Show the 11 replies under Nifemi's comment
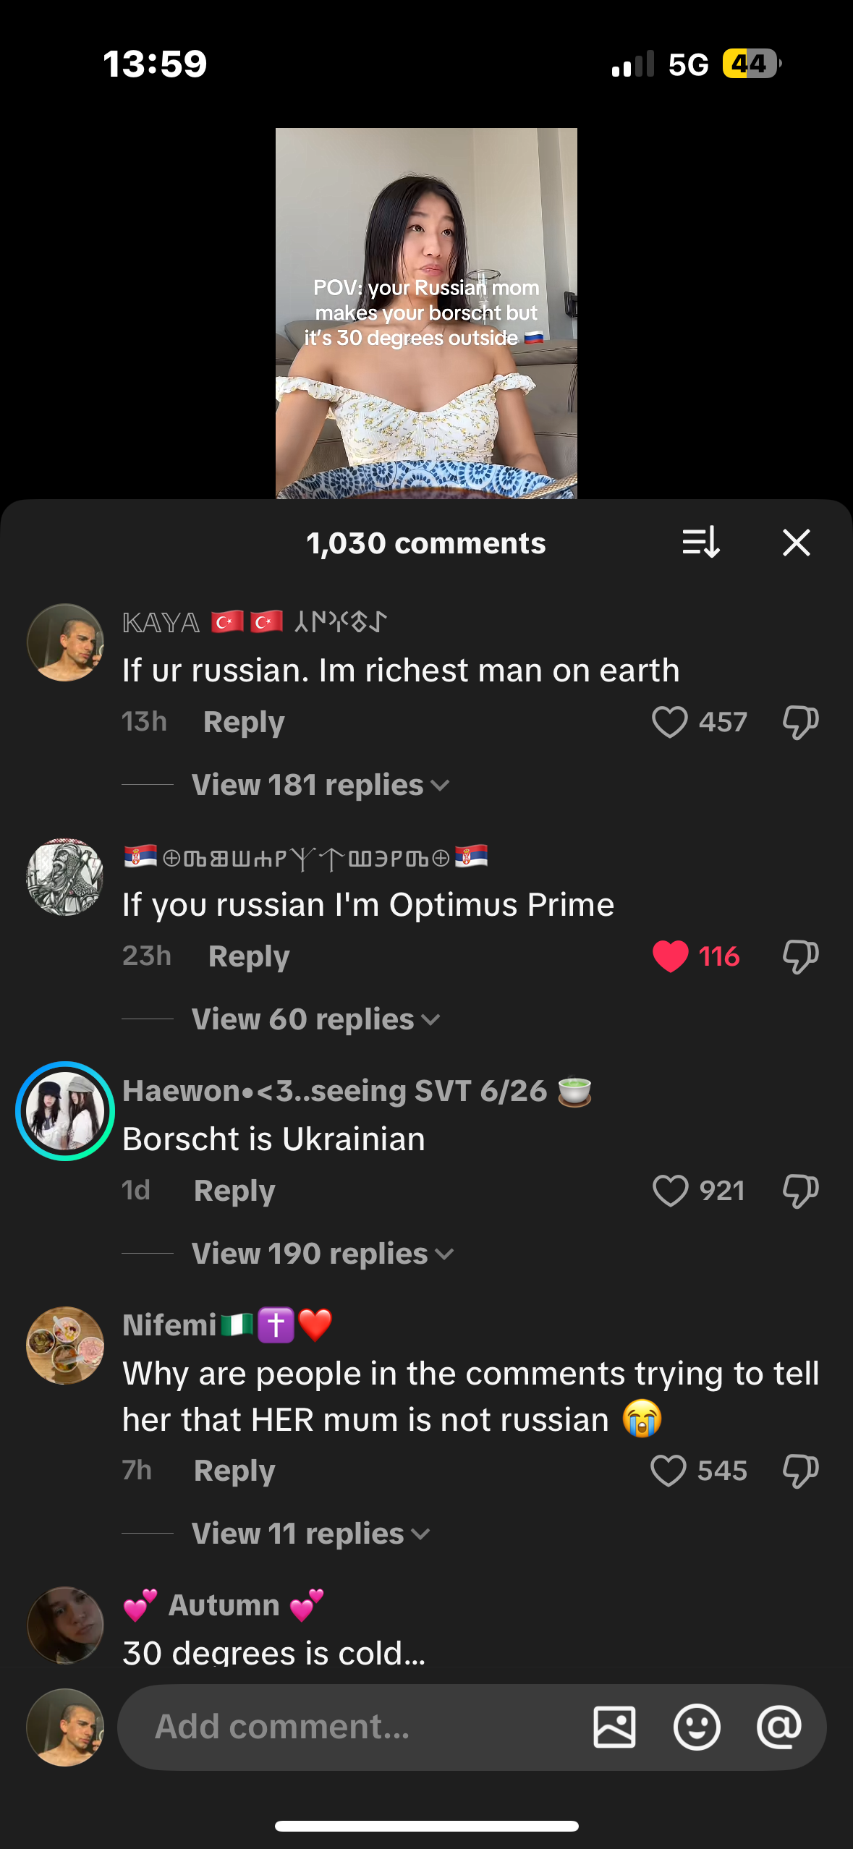 click(310, 1534)
